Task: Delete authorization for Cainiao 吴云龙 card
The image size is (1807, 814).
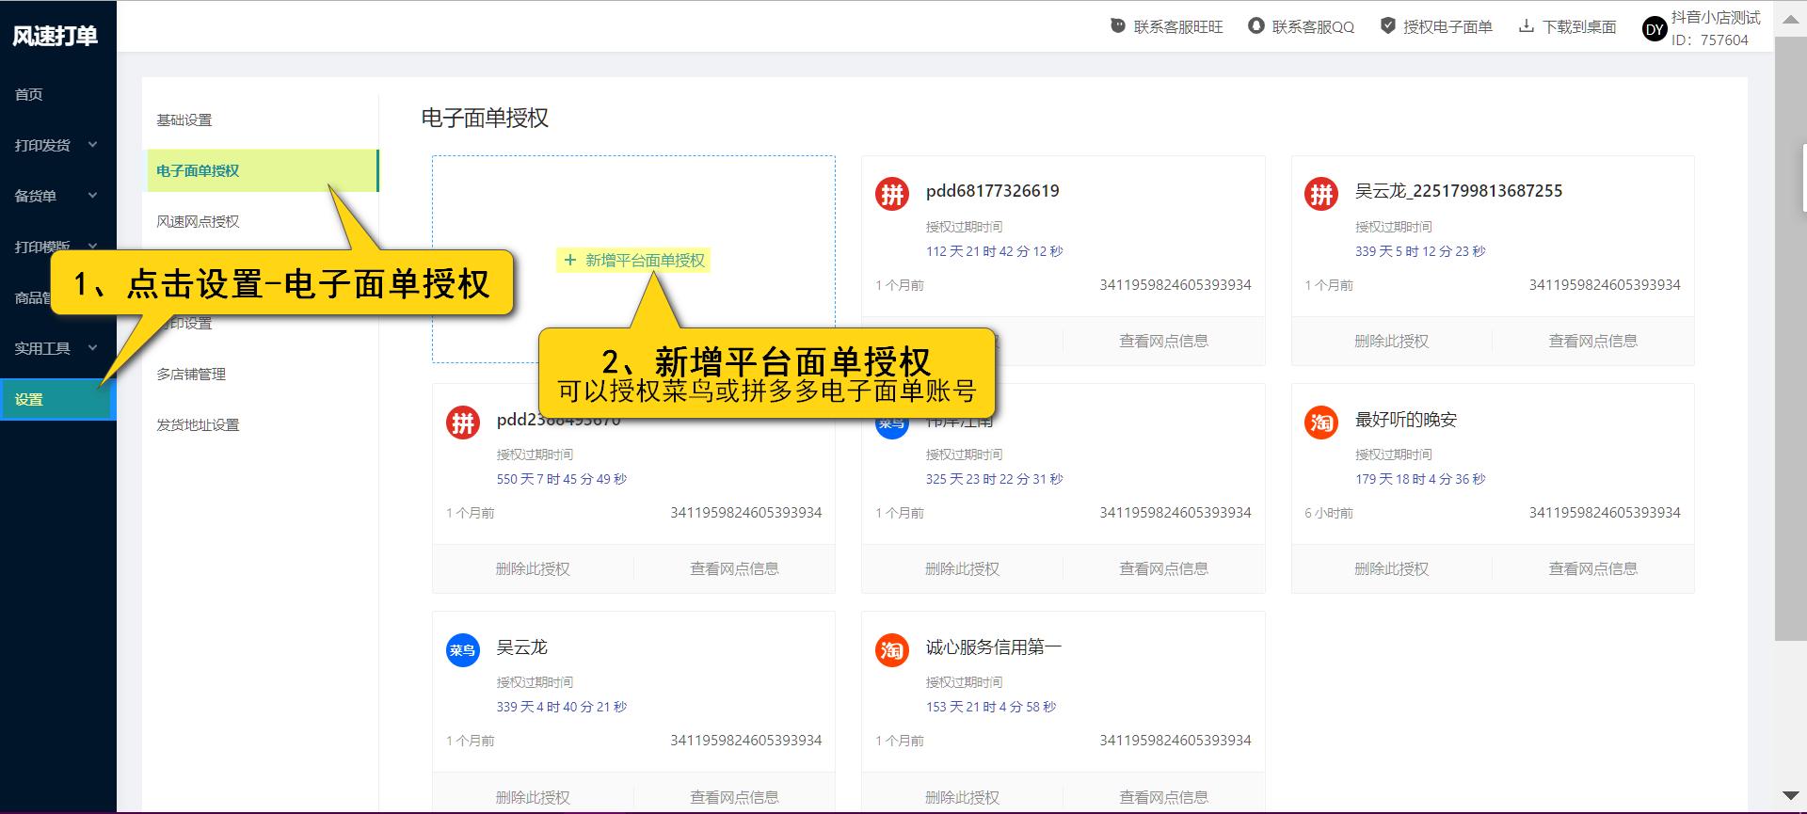Action: tap(533, 796)
